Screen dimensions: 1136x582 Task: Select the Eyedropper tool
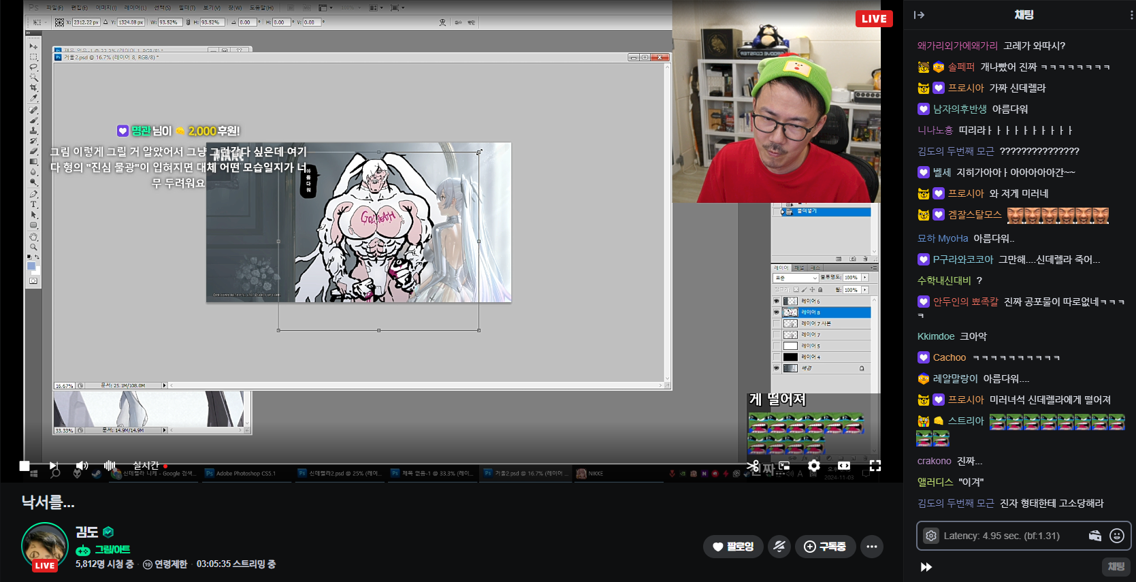(33, 98)
